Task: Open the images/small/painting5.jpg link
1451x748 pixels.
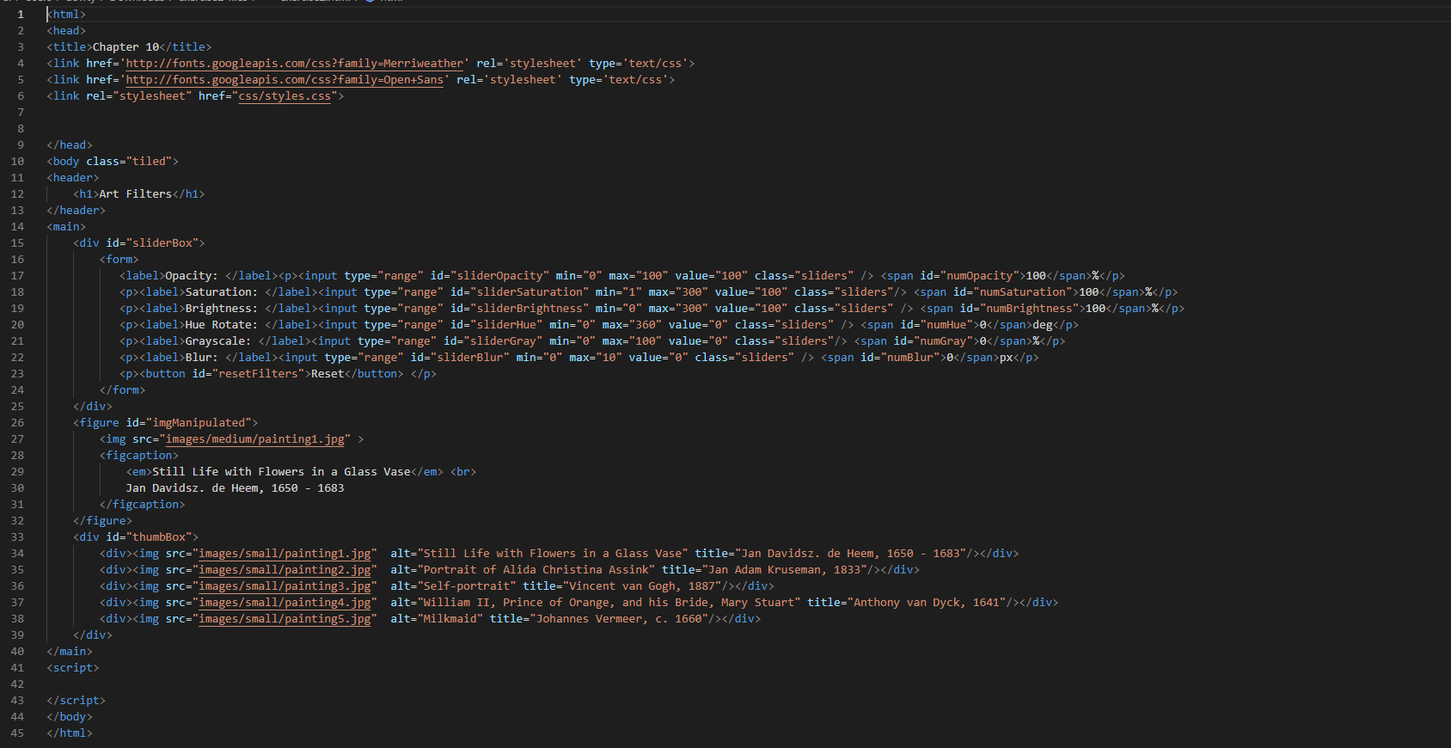Action: click(285, 619)
